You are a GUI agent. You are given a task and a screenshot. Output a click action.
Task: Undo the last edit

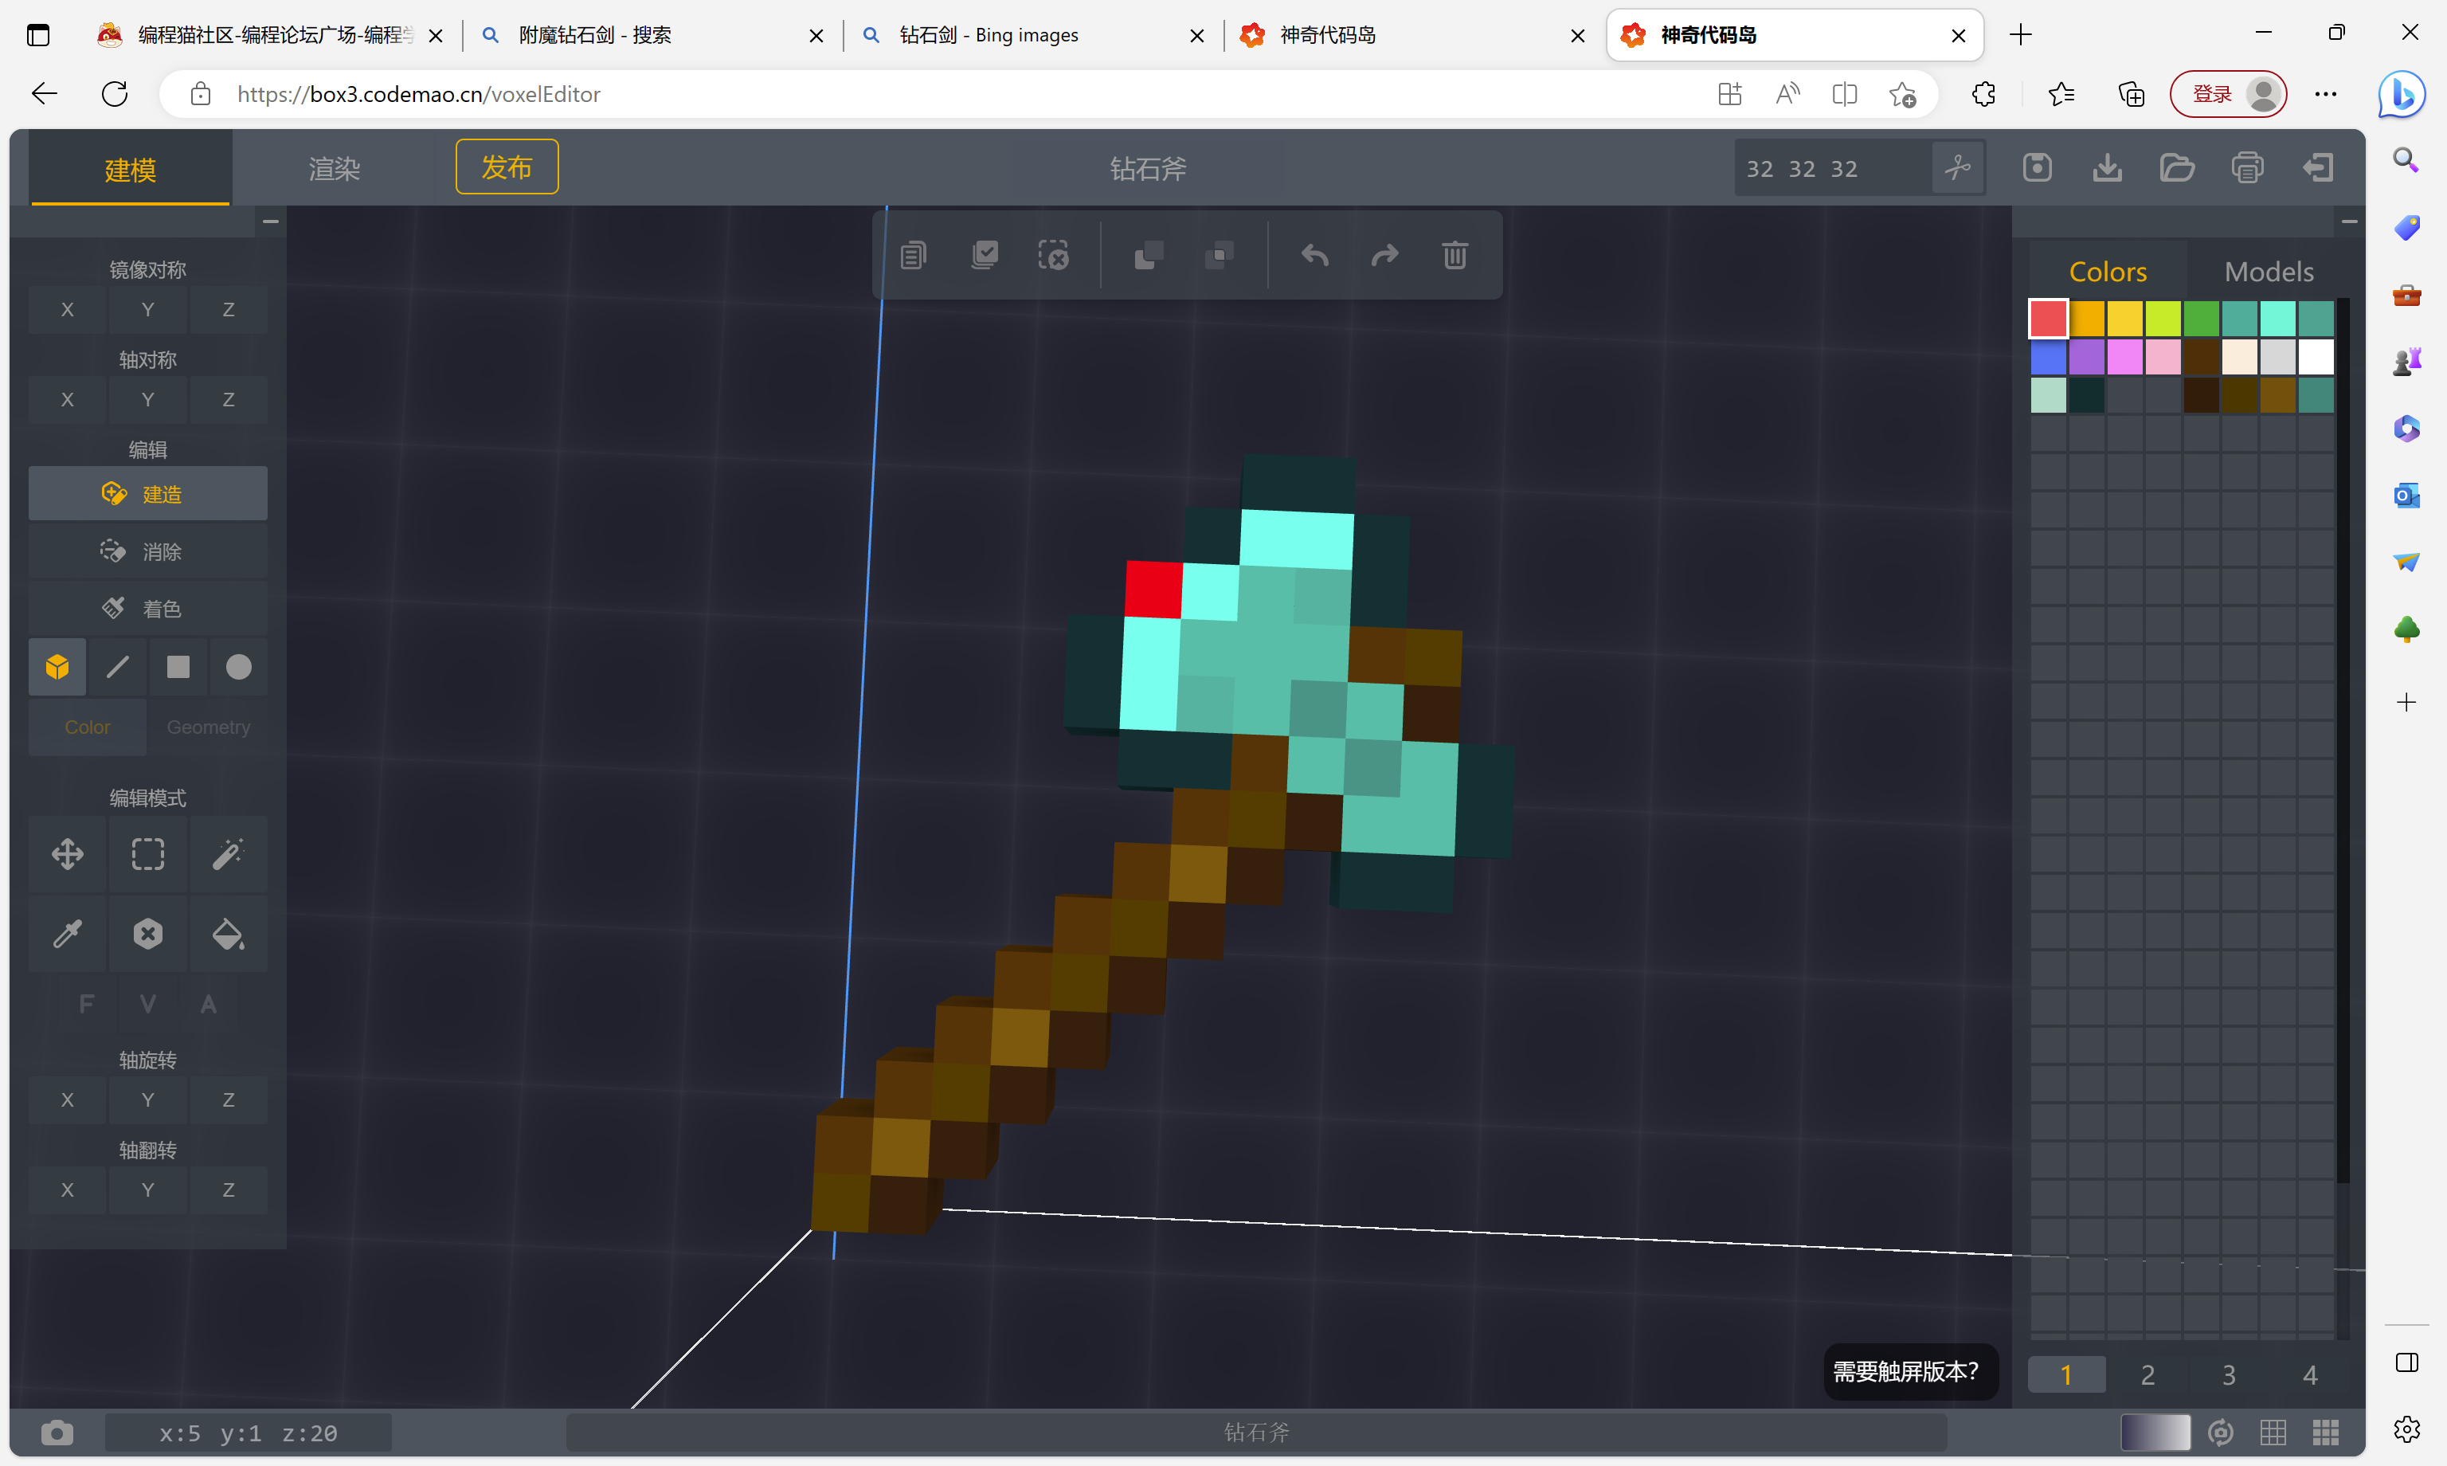(x=1314, y=256)
